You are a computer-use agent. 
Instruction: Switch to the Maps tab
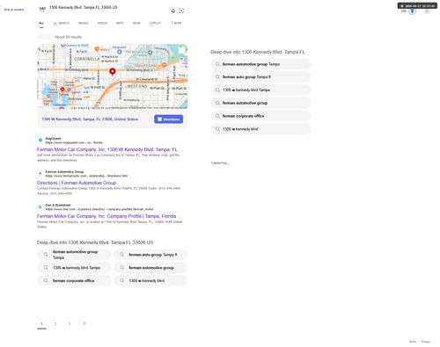120,23
